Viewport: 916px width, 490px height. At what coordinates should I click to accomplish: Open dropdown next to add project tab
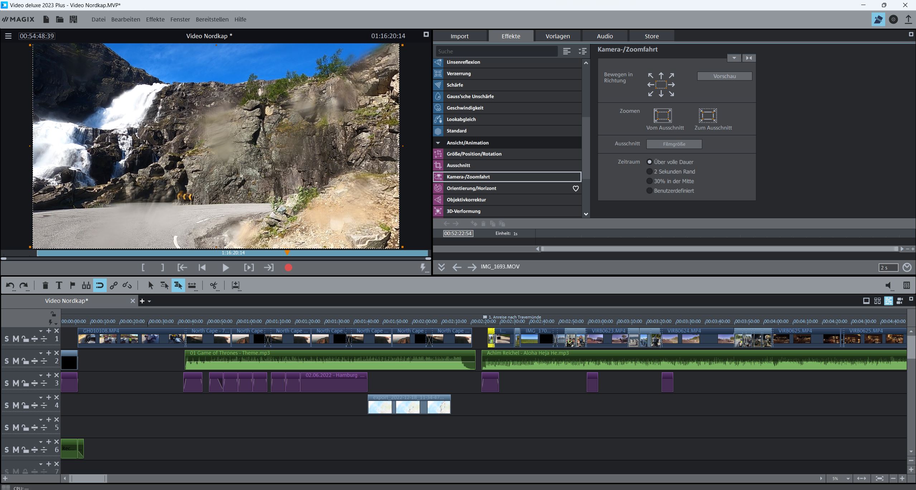[x=150, y=301]
